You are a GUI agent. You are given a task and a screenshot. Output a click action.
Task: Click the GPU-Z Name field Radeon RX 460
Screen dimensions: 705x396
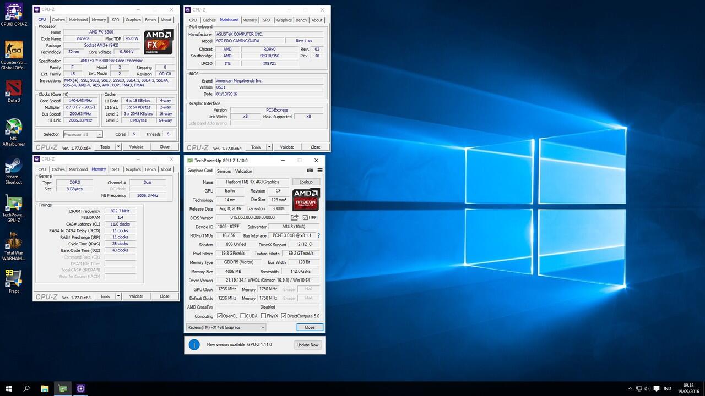click(x=252, y=182)
